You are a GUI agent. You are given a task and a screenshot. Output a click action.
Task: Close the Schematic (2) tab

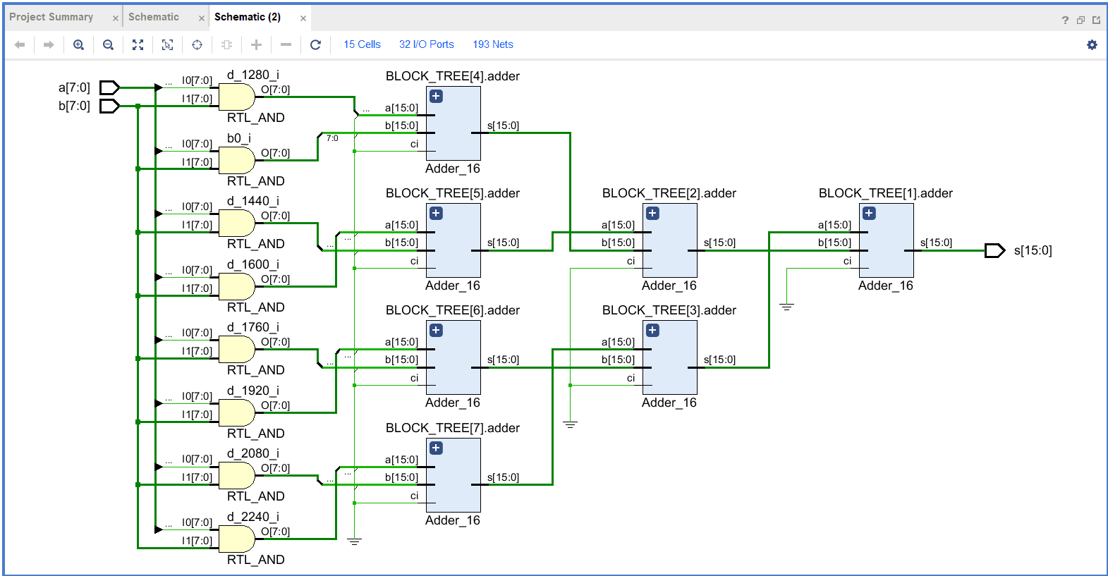(303, 18)
